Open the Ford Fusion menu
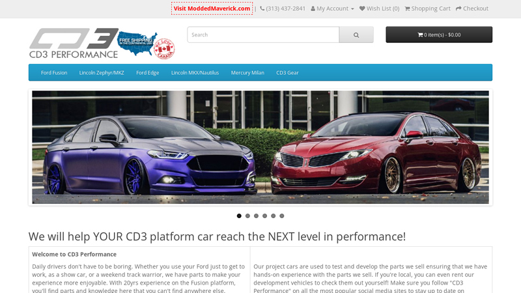Image resolution: width=521 pixels, height=293 pixels. click(x=54, y=72)
